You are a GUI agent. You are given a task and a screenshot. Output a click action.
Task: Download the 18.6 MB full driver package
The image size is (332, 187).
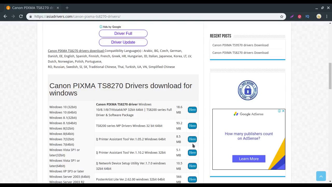[x=192, y=110]
